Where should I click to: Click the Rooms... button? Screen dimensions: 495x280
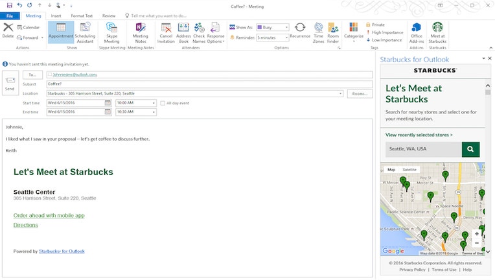point(360,94)
